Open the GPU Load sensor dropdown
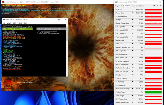164x105 pixels. 133,44
